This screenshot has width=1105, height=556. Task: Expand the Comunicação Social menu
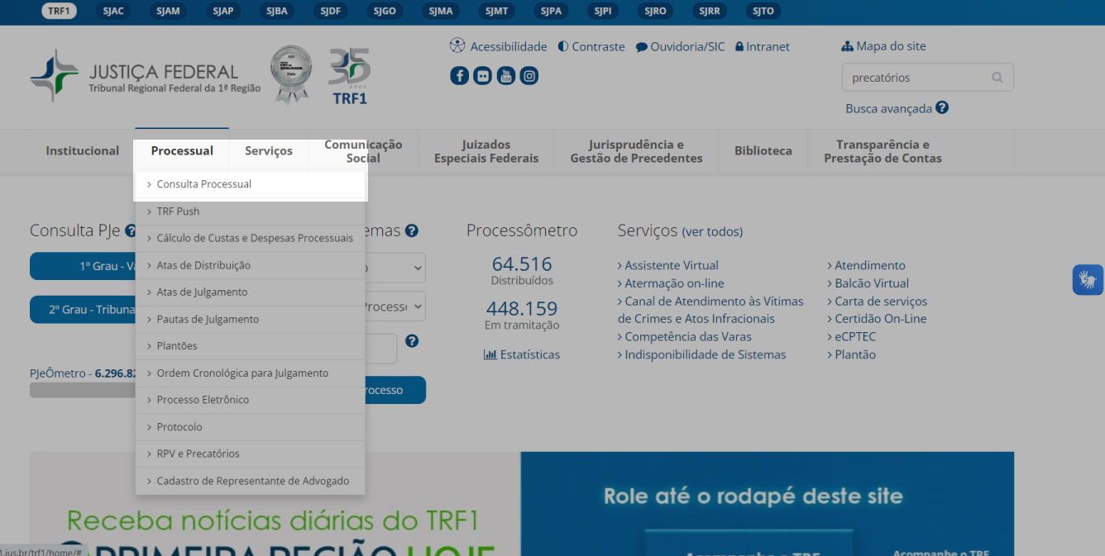coord(362,150)
